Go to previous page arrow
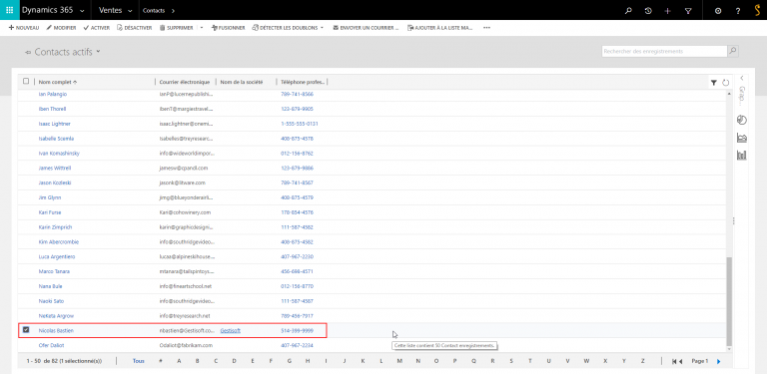The height and width of the screenshot is (374, 767). click(x=680, y=361)
